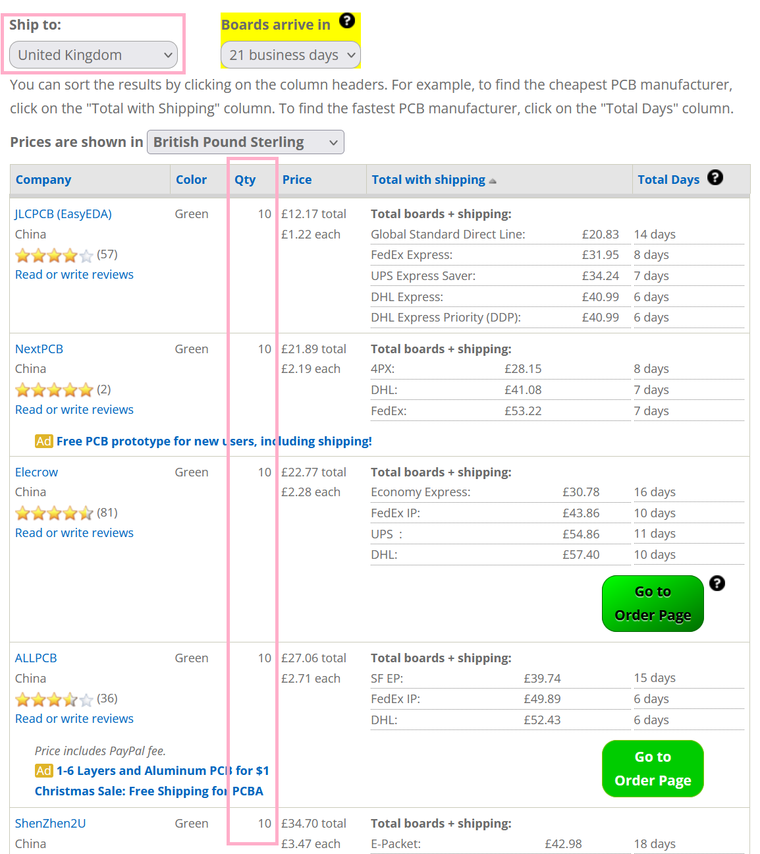The width and height of the screenshot is (760, 854).
Task: Click Elecrow Economy Express £30.78
Action: (581, 492)
